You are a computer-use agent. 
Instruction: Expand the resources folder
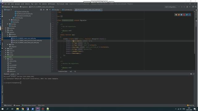pos(6,51)
